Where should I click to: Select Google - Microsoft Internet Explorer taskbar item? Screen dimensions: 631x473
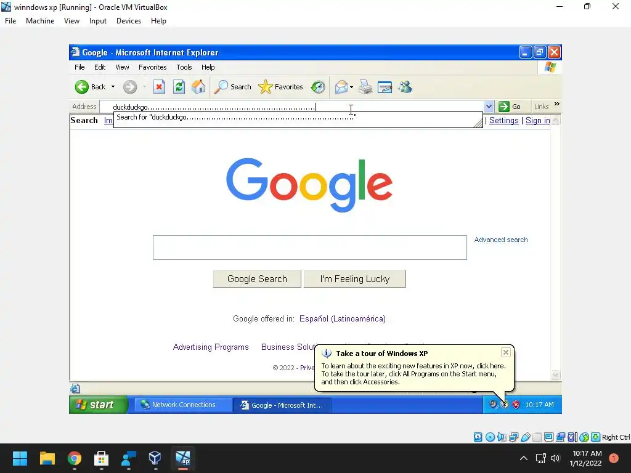pos(282,405)
